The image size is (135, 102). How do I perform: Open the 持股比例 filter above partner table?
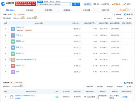click(x=119, y=19)
